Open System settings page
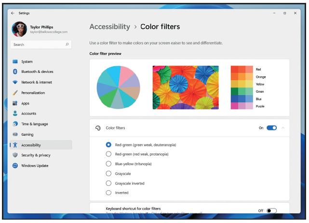The image size is (309, 223). (x=41, y=61)
